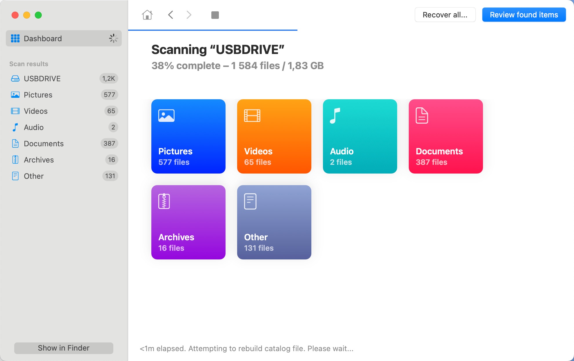Open the Videos 65 files card

[274, 136]
